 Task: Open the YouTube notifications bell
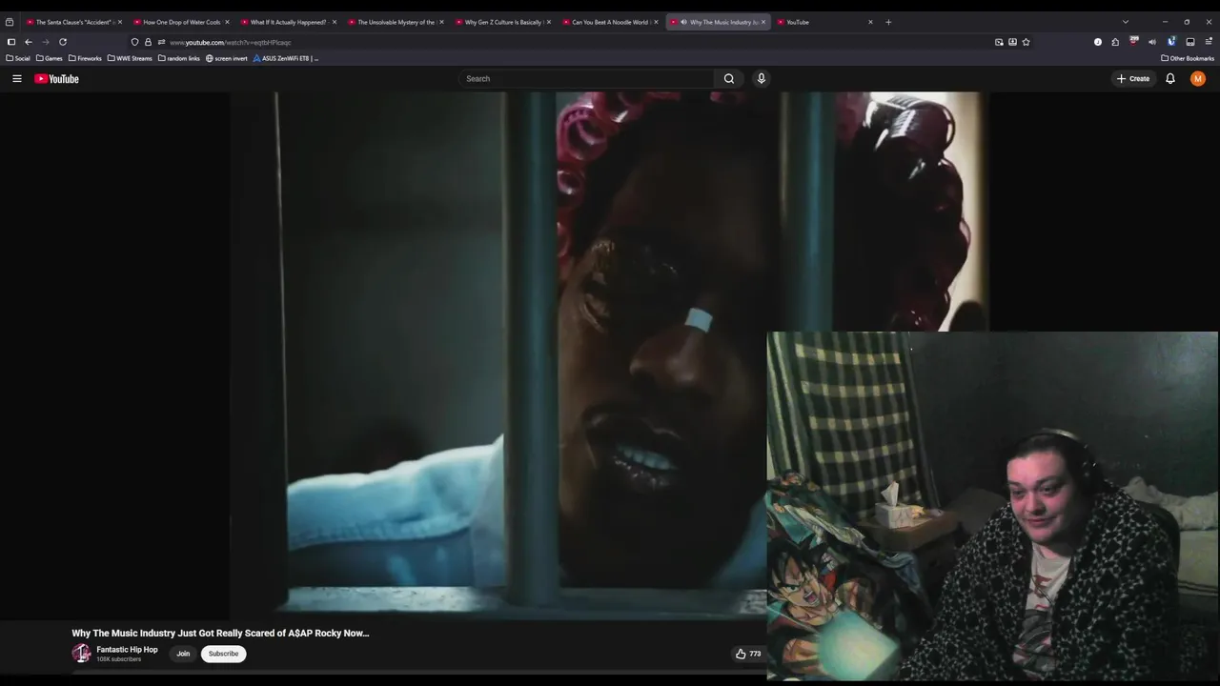(x=1170, y=79)
